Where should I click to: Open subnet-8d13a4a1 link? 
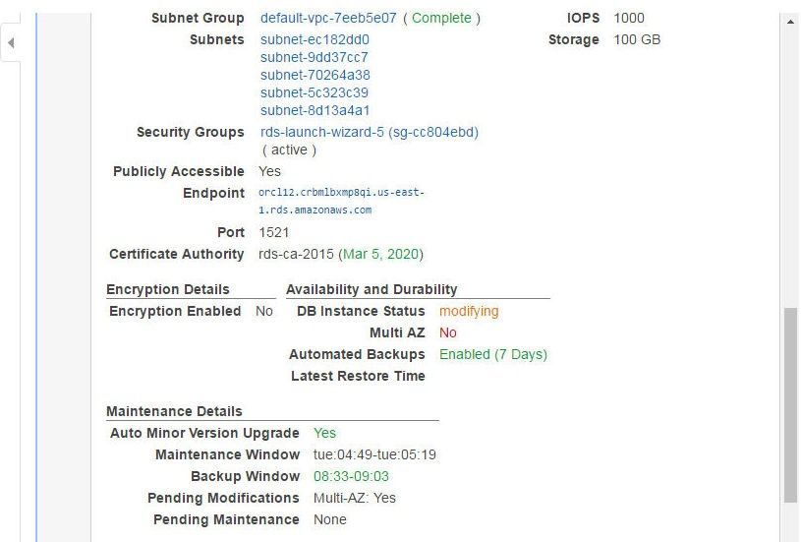click(315, 110)
